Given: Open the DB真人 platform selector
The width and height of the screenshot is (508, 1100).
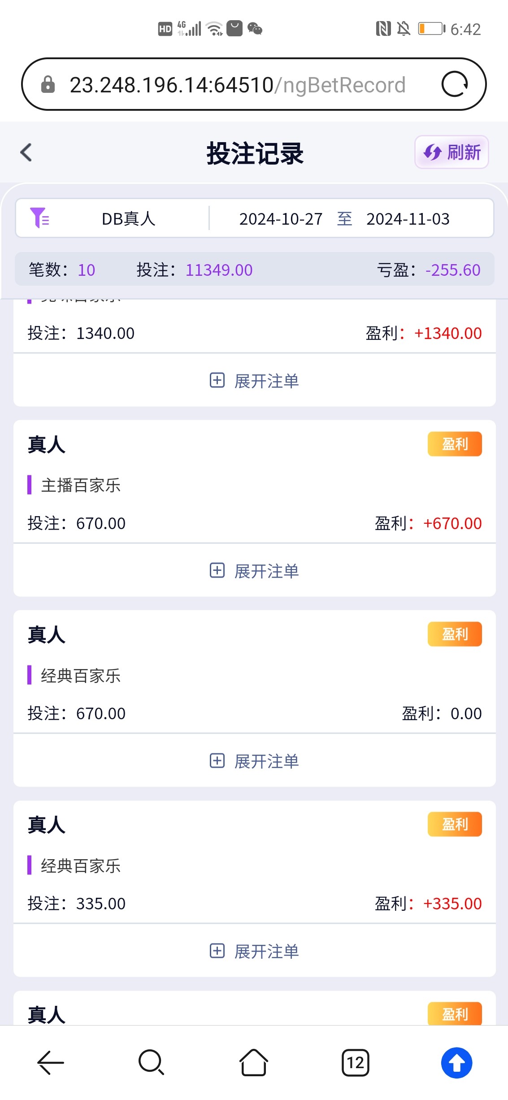Looking at the screenshot, I should tap(128, 219).
